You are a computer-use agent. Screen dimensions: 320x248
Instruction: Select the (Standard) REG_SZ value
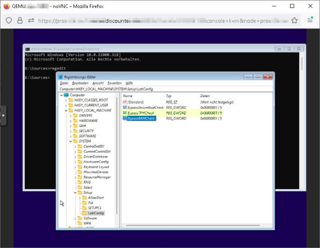[136, 102]
